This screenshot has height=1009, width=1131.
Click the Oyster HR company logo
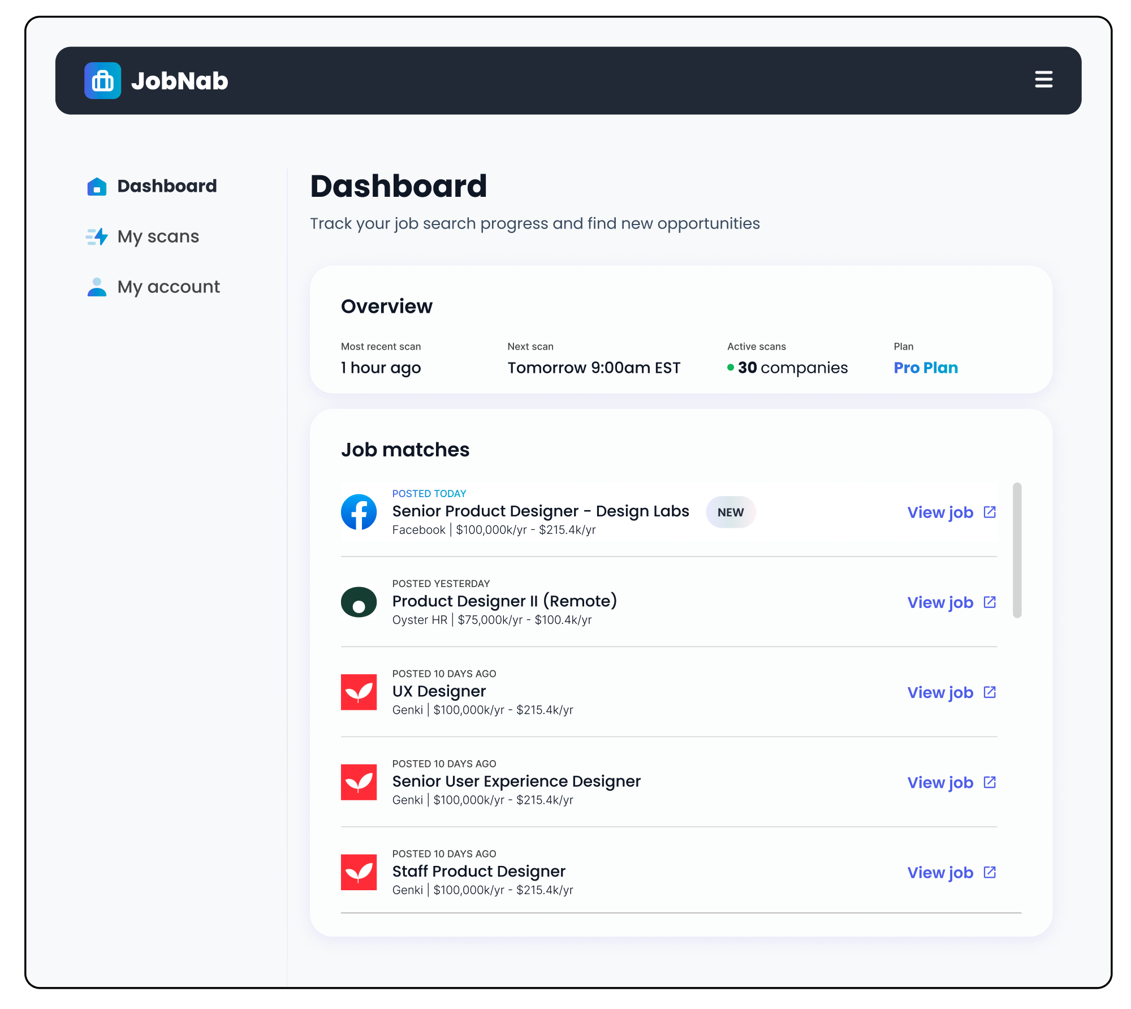click(x=359, y=602)
